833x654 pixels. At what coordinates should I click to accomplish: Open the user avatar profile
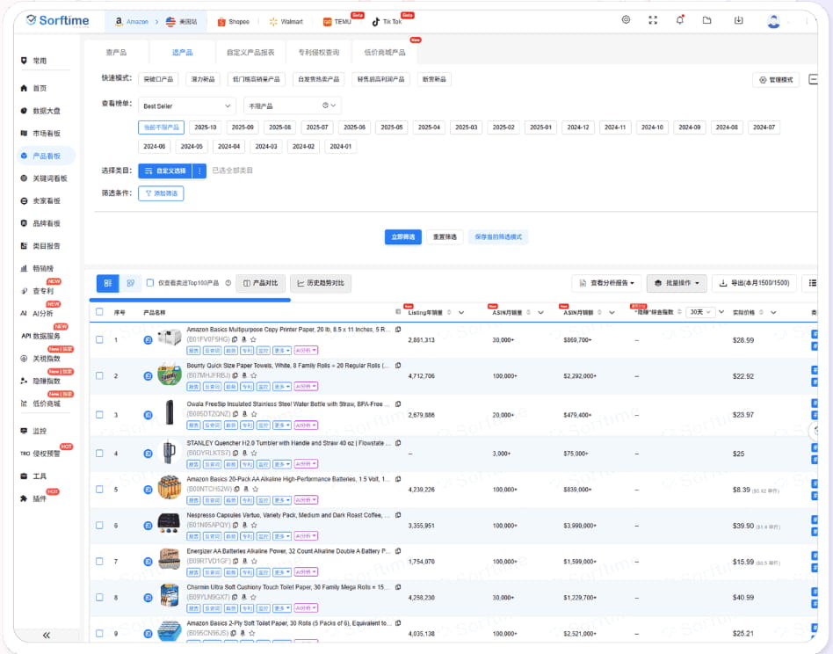[x=773, y=21]
